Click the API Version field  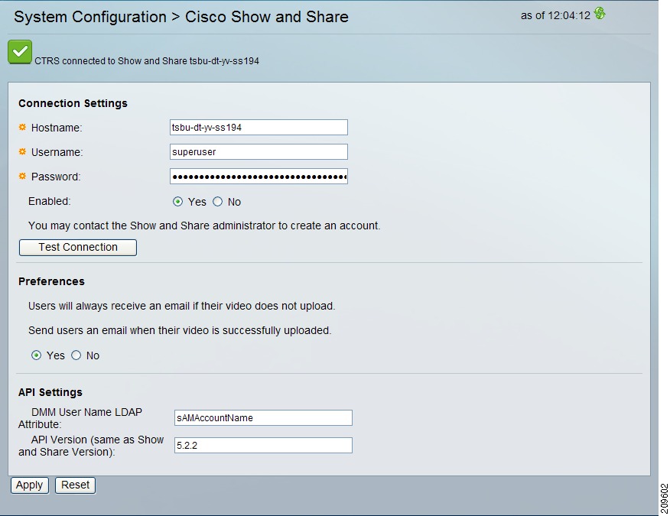263,445
